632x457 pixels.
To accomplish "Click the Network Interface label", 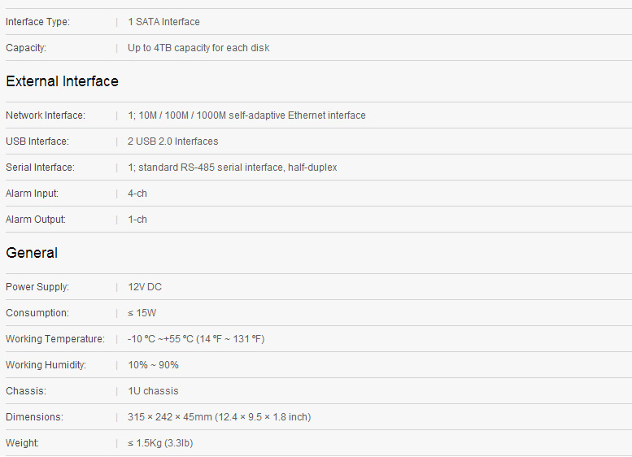I will point(45,115).
